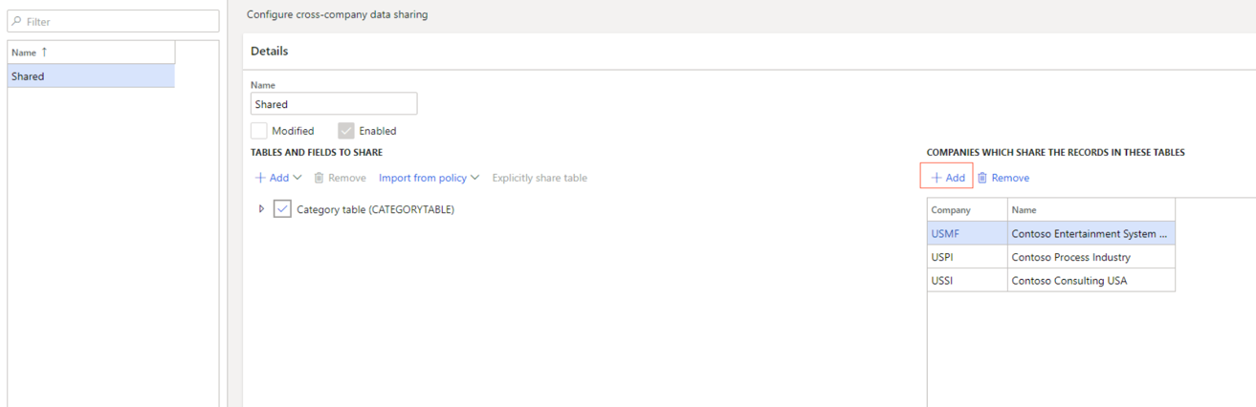The width and height of the screenshot is (1256, 407).
Task: Click the plus icon beside tables Add
Action: (x=260, y=178)
